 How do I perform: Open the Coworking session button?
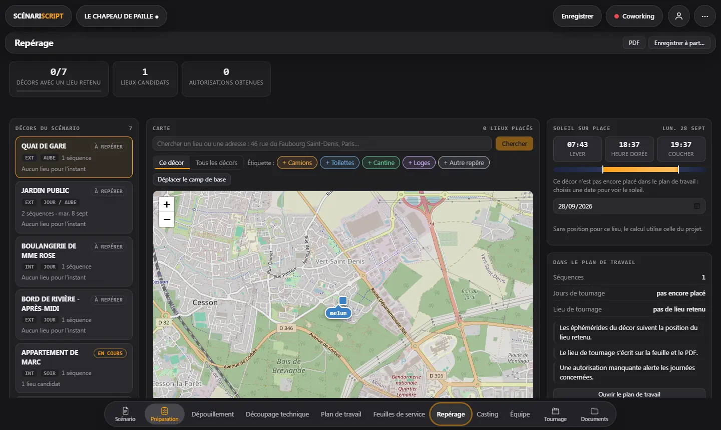coord(634,16)
